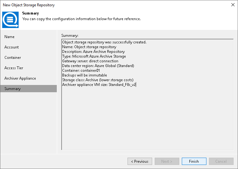Viewport: 238px width, 169px height.
Task: Click 'Type: Microsoft Azure Archive Storage' line
Action: click(94, 56)
